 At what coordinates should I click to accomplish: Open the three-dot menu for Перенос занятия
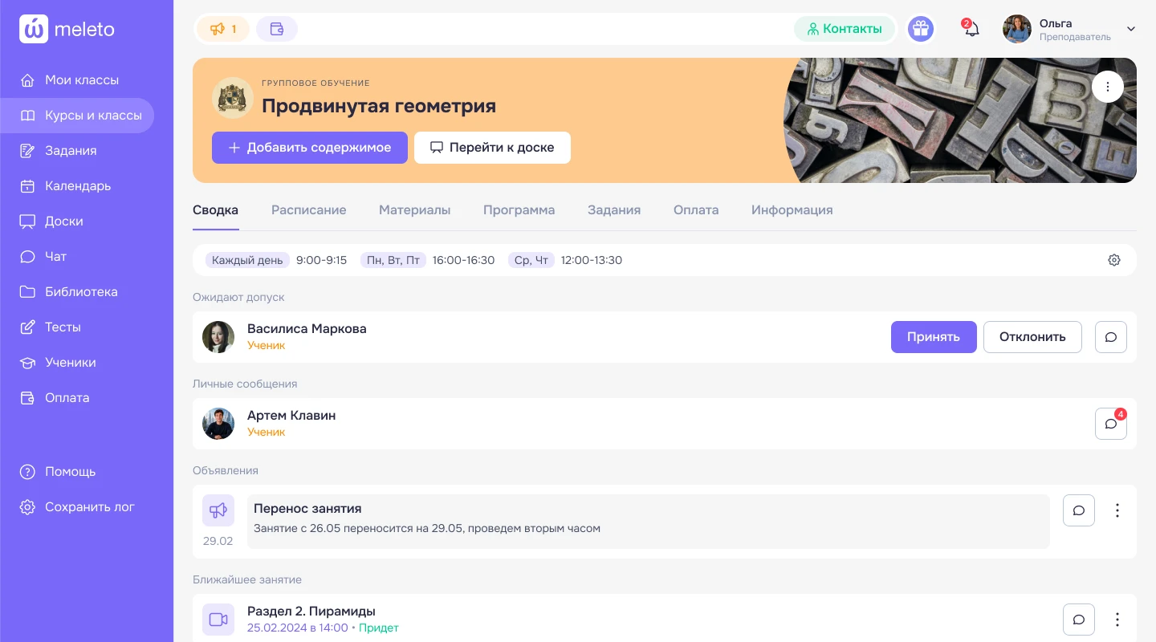tap(1117, 510)
